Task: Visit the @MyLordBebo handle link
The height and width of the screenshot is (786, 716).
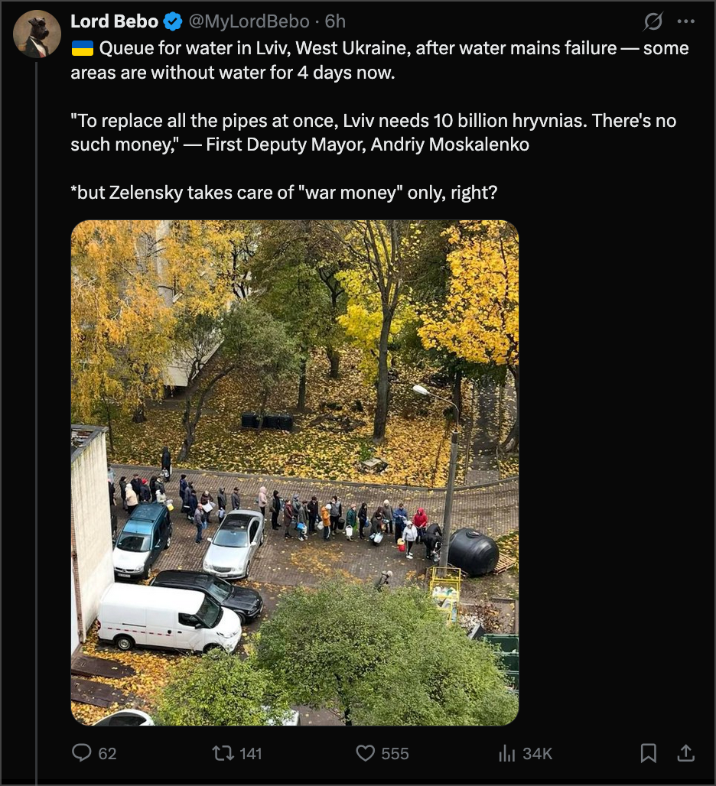Action: (x=249, y=21)
